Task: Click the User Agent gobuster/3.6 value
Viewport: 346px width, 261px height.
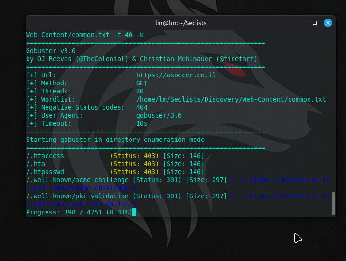Action: (x=159, y=115)
